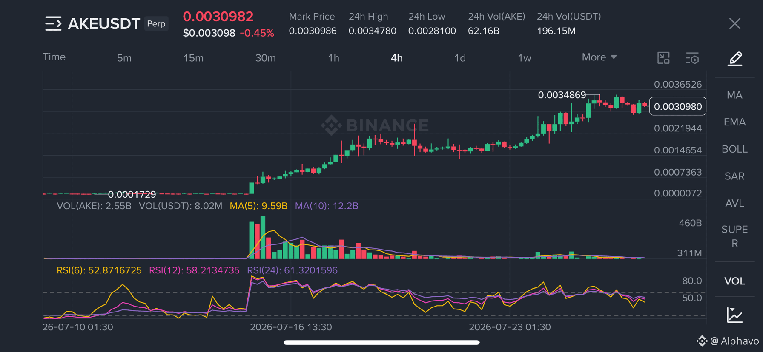Toggle the VOL indicator
Viewport: 763px width, 352px height.
pyautogui.click(x=734, y=281)
